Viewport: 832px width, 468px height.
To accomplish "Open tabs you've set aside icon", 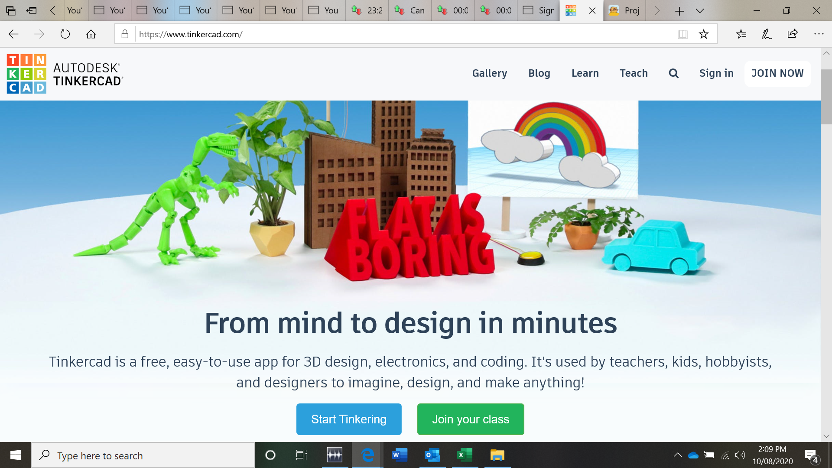I will point(11,11).
